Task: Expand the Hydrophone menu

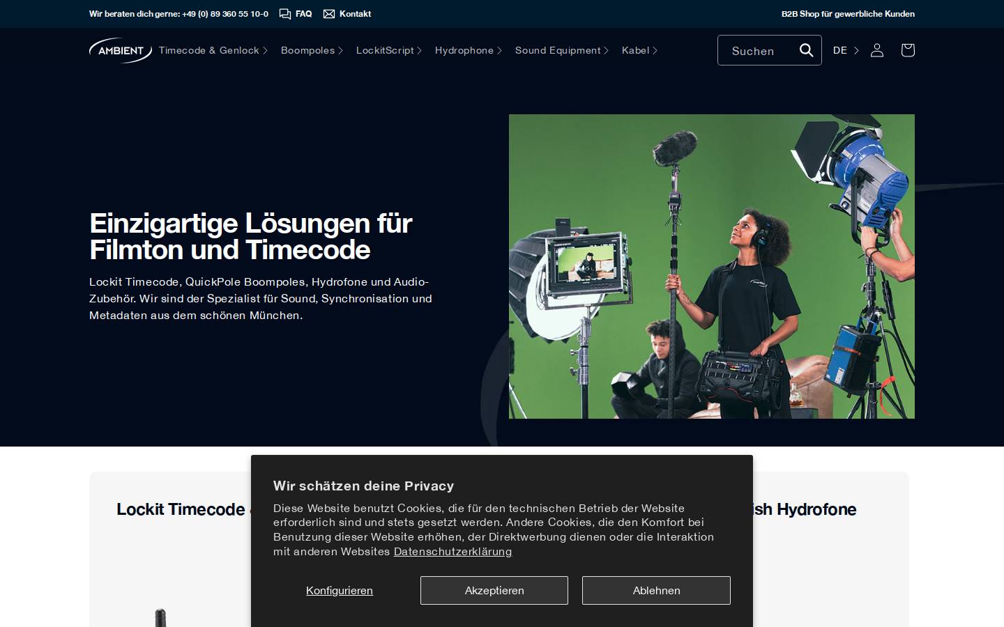Action: point(469,50)
